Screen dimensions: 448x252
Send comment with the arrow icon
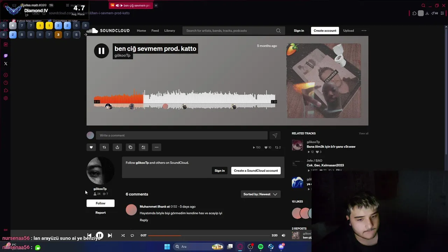275,135
